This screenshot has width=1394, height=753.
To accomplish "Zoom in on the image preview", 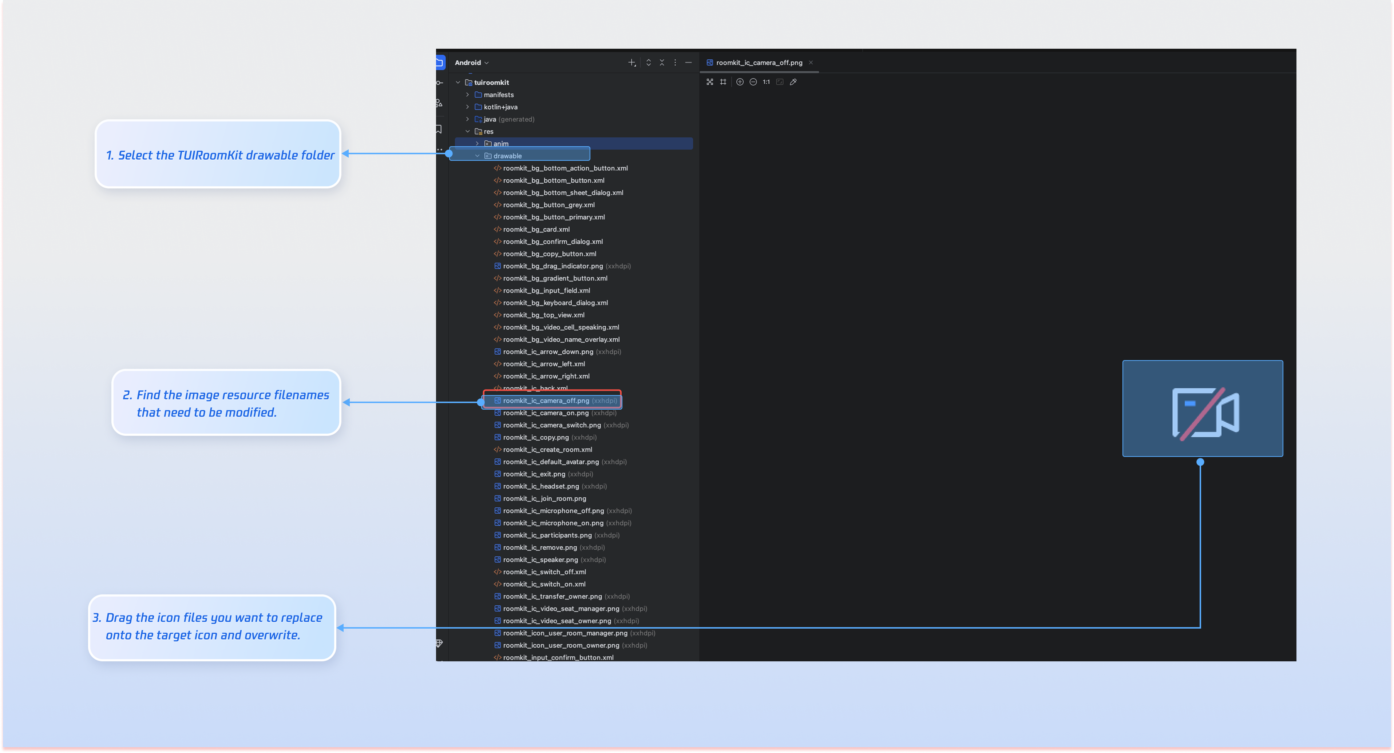I will (x=740, y=82).
